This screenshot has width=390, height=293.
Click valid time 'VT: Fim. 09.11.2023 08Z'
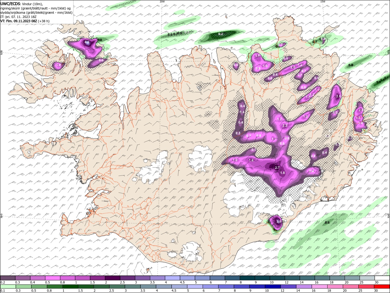click(x=19, y=21)
